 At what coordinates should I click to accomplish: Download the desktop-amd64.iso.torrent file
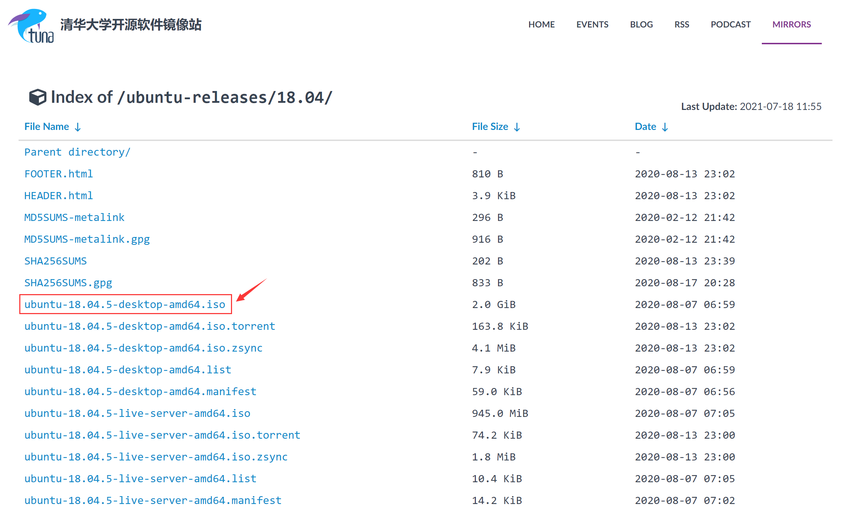[x=150, y=326]
